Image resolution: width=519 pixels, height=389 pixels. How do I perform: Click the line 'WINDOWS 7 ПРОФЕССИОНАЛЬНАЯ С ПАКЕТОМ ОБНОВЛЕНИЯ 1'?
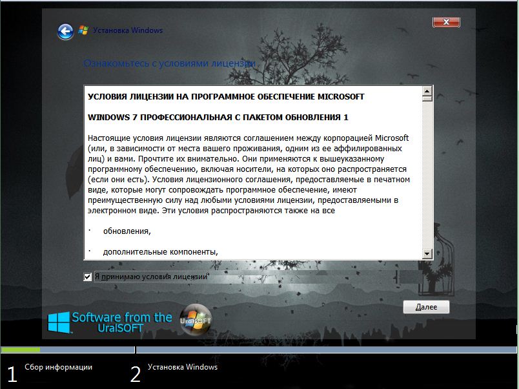[218, 118]
